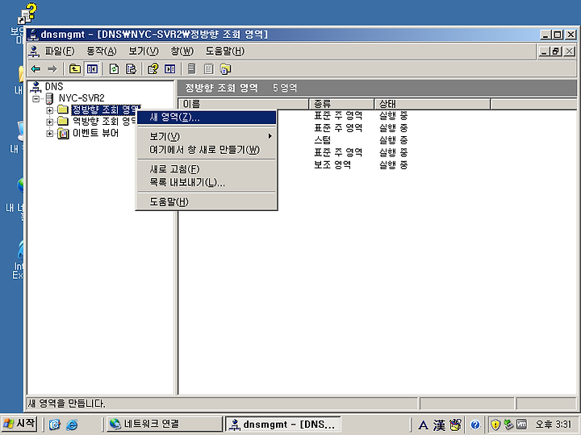Screen dimensions: 581x435
Task: Open the 동작(A) menu
Action: (102, 52)
